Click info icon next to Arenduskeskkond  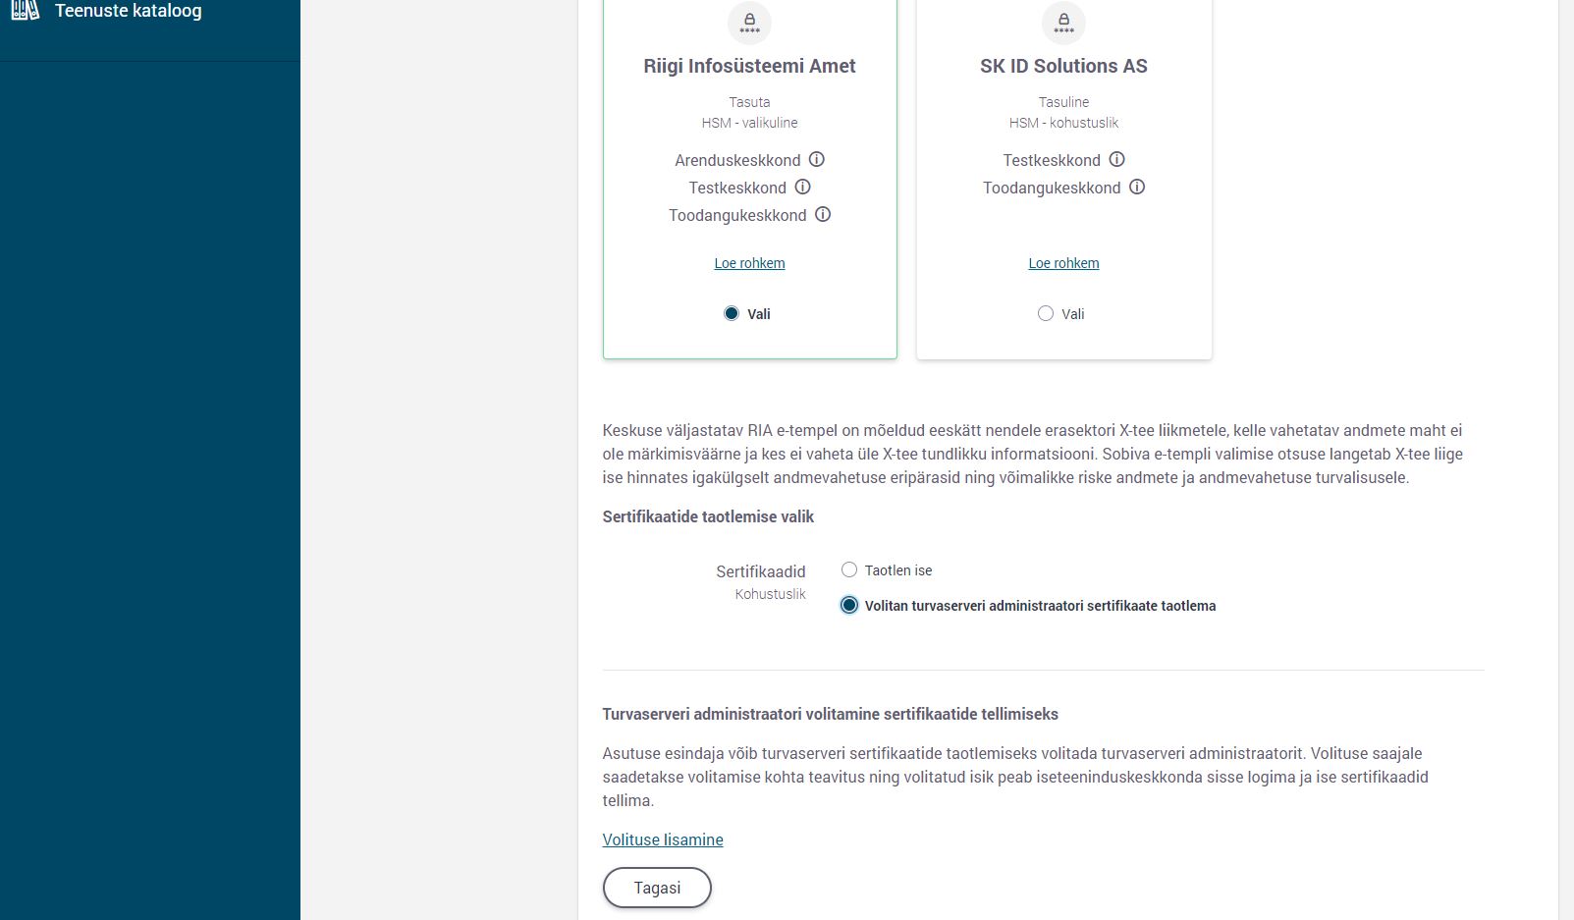tap(817, 159)
